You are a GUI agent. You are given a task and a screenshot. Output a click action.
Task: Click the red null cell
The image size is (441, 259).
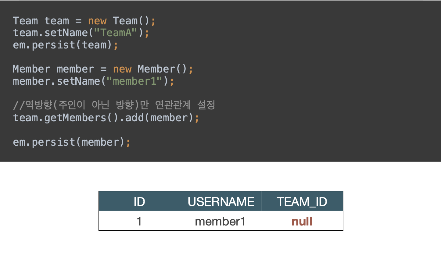coord(302,221)
